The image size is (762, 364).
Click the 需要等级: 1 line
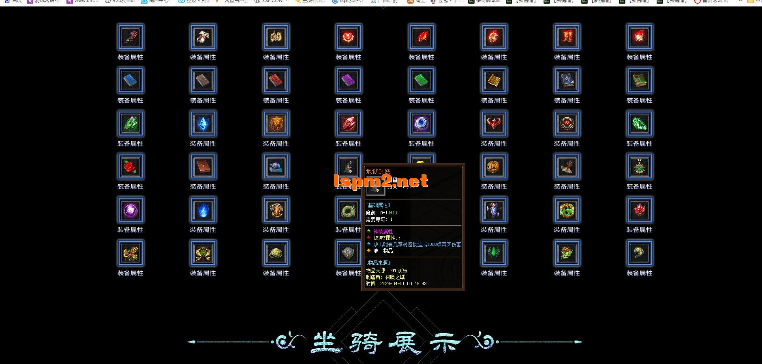[x=379, y=220]
